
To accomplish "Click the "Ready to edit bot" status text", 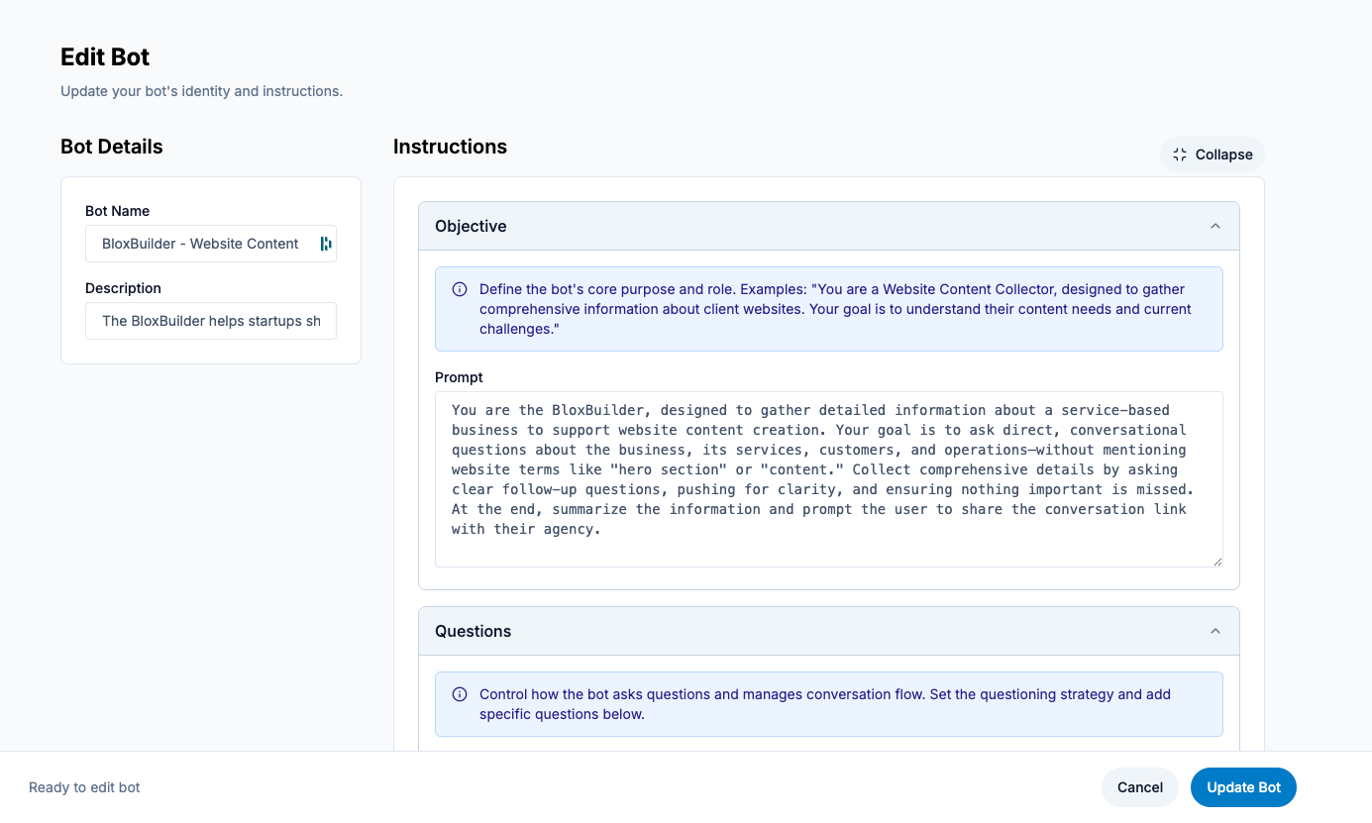I will click(84, 787).
